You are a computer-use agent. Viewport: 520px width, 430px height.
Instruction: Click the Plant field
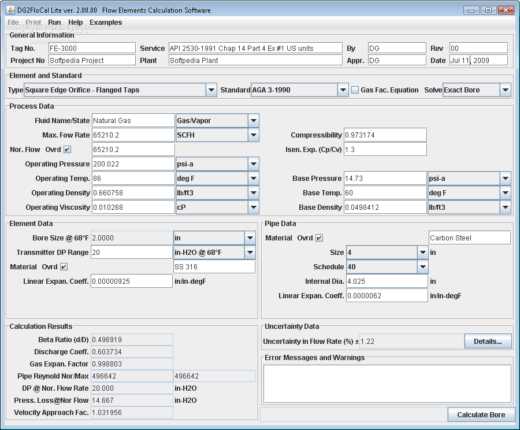255,60
